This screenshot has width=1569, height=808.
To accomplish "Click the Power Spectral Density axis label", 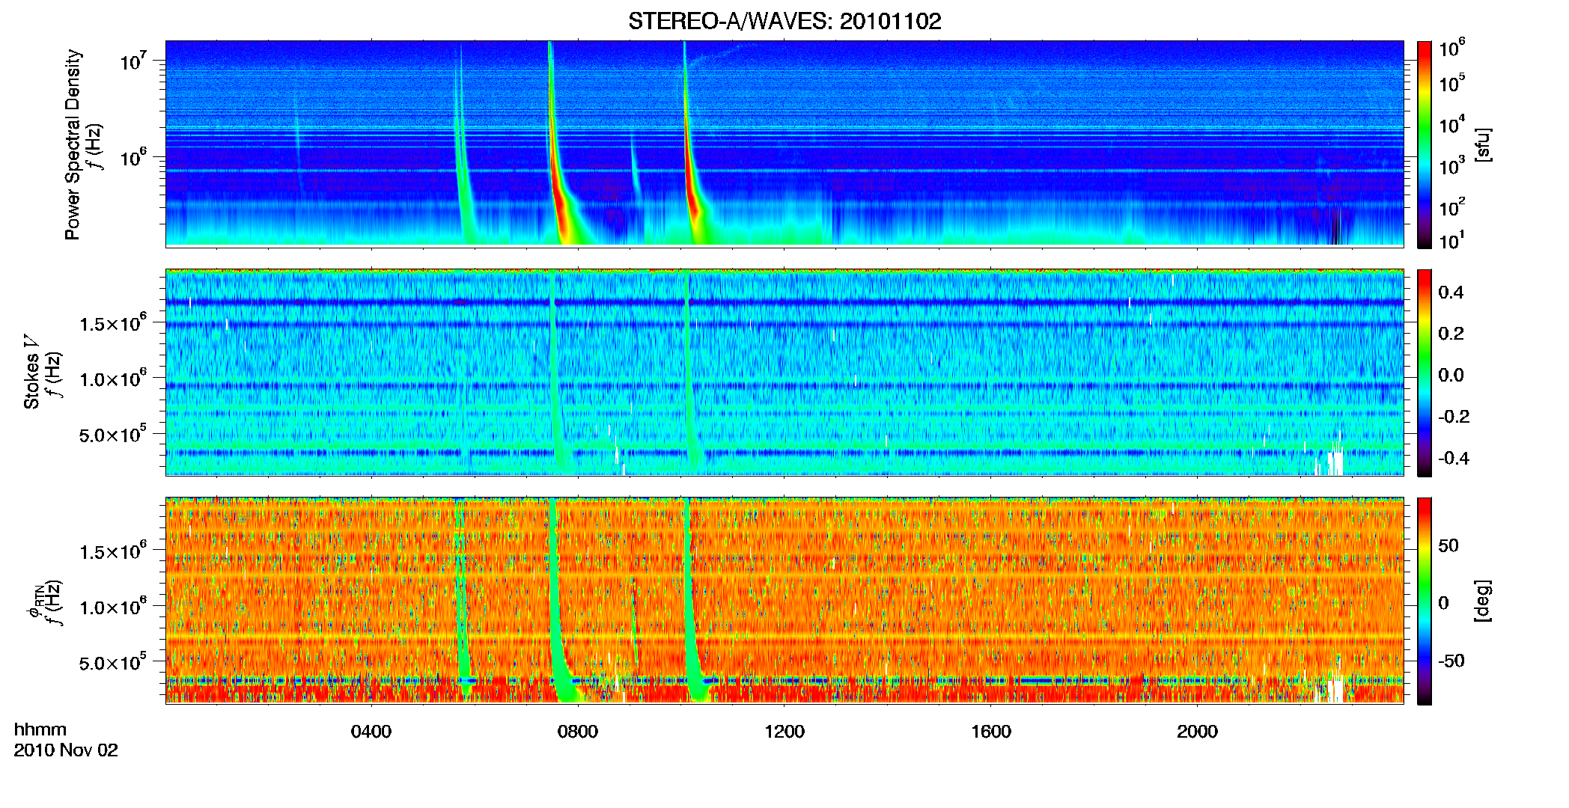I will [73, 144].
